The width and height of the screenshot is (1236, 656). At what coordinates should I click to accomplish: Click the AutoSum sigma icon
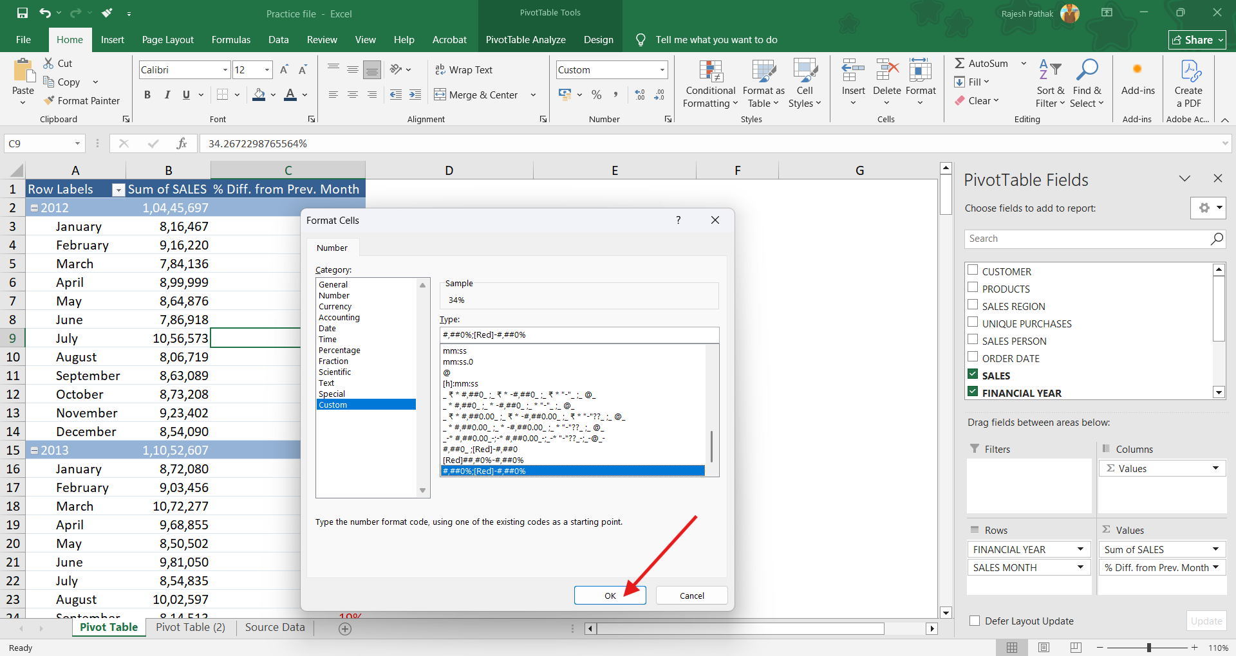[x=959, y=63]
